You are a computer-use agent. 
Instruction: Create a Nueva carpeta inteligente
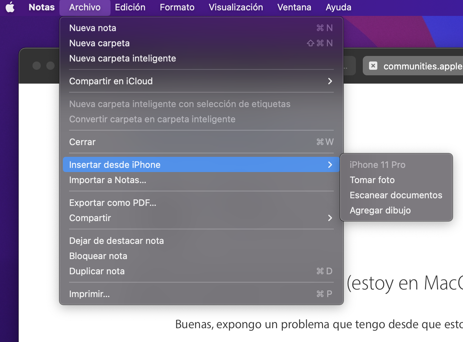click(123, 58)
